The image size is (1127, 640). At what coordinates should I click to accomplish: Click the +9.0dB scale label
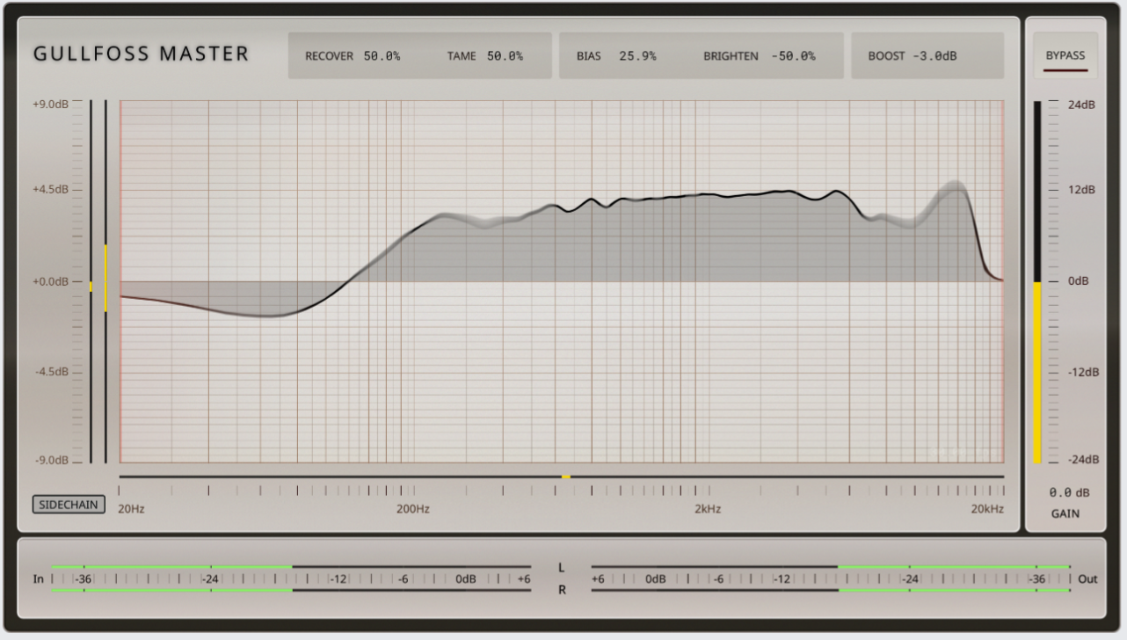point(50,104)
